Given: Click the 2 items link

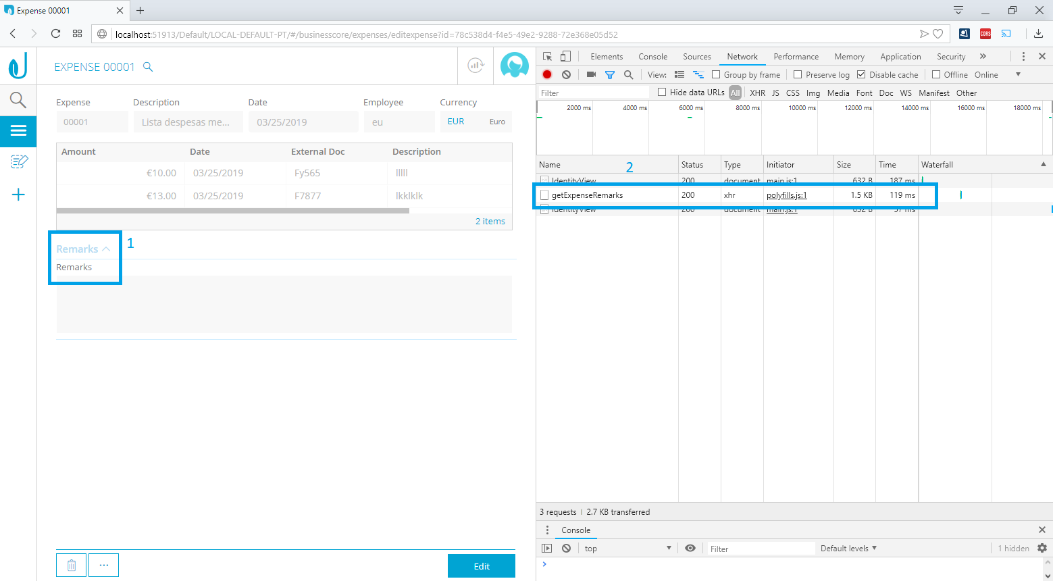Looking at the screenshot, I should pyautogui.click(x=490, y=221).
